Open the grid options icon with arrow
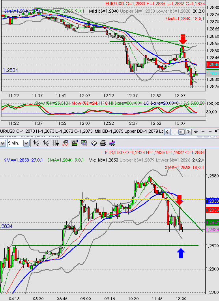Image resolution: width=219 pixels, height=301 pixels. [x=56, y=143]
